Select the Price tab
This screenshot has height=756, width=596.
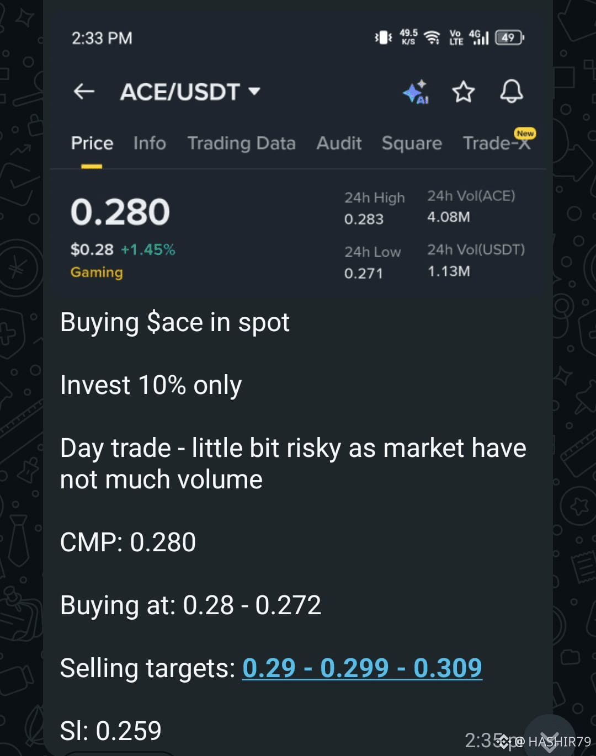pos(92,143)
